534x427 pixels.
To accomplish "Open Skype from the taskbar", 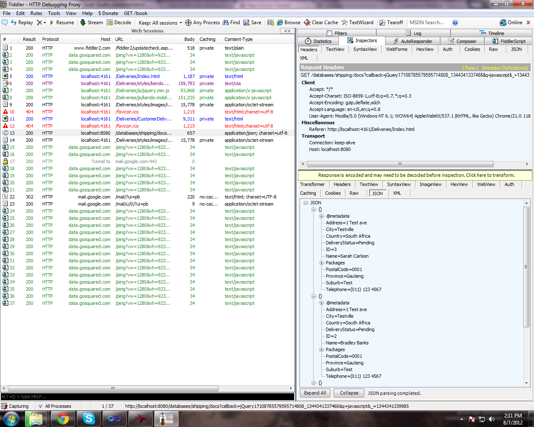I will (89, 419).
